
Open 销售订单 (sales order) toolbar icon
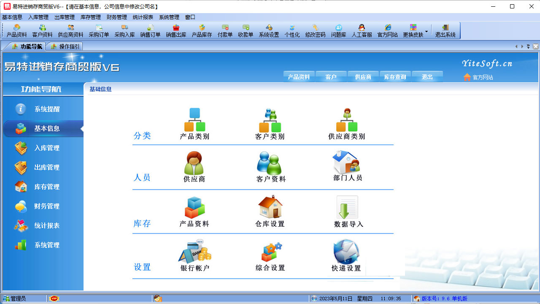coord(150,31)
